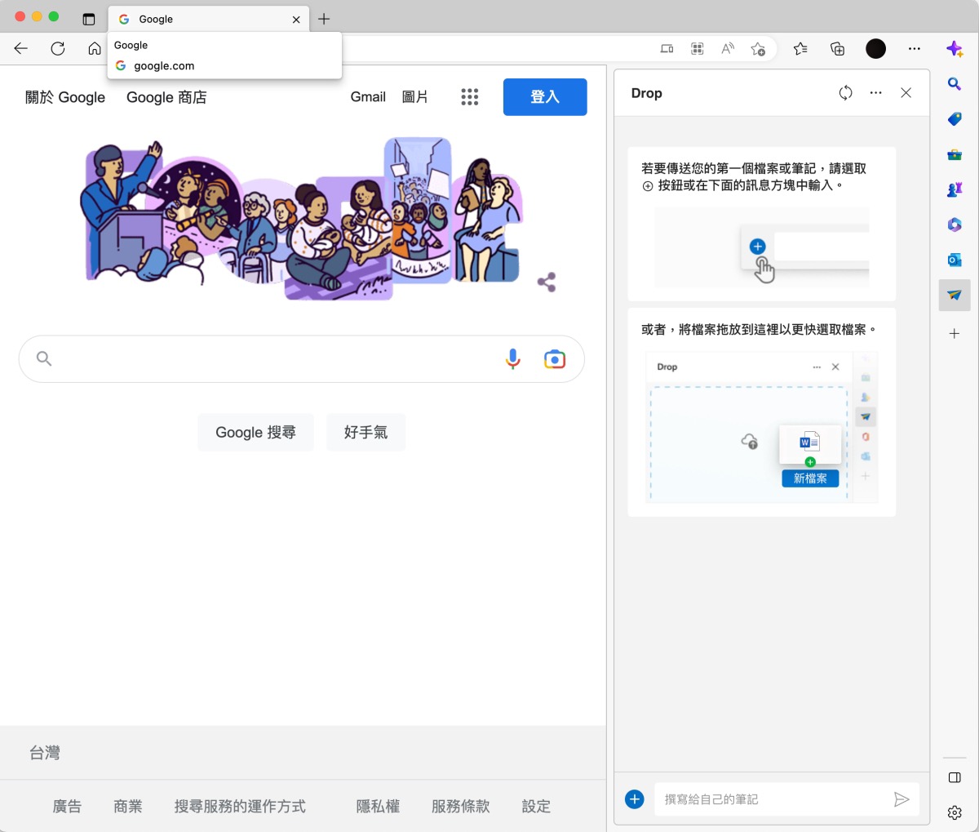
Task: Open the tab actions menu icon
Action: click(89, 20)
